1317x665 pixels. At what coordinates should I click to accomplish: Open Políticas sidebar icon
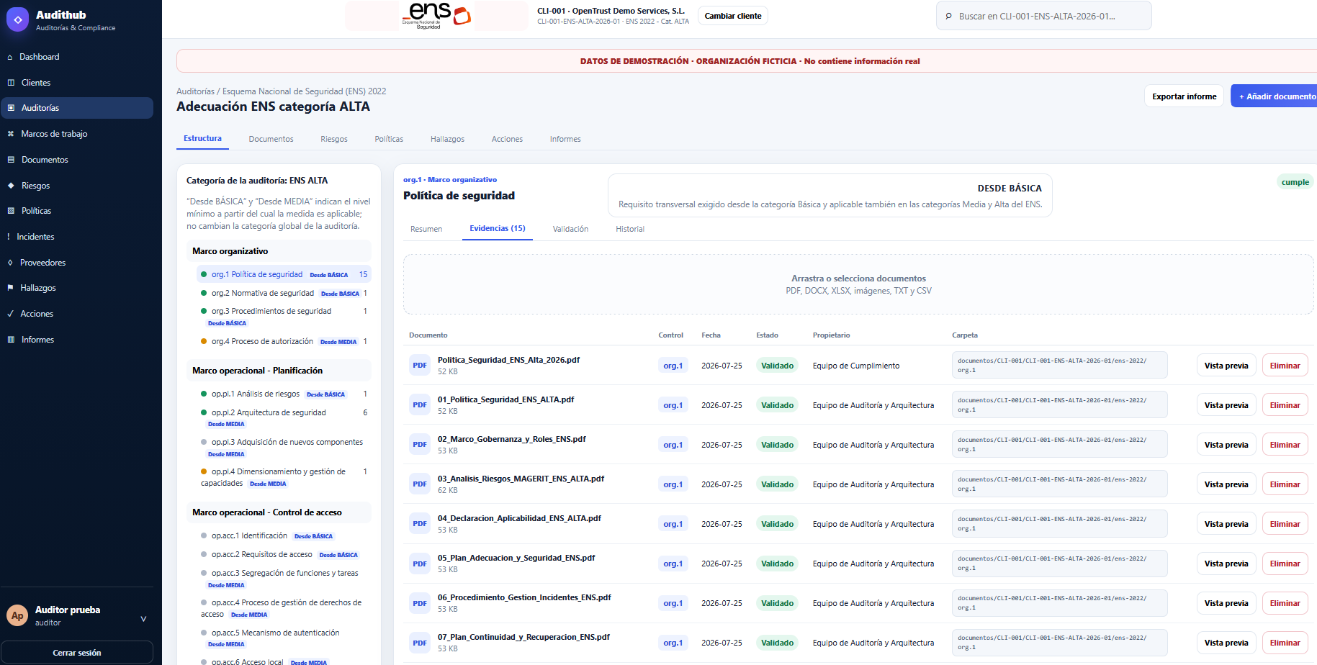[x=11, y=211]
